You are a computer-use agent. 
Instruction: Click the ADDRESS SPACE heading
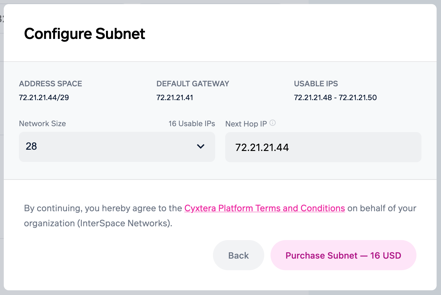pyautogui.click(x=50, y=84)
